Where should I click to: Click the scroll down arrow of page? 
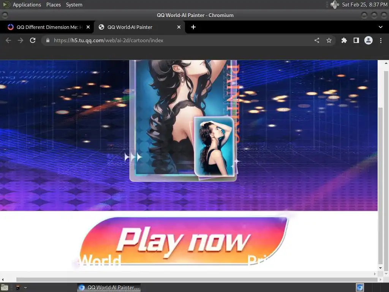[x=386, y=274]
